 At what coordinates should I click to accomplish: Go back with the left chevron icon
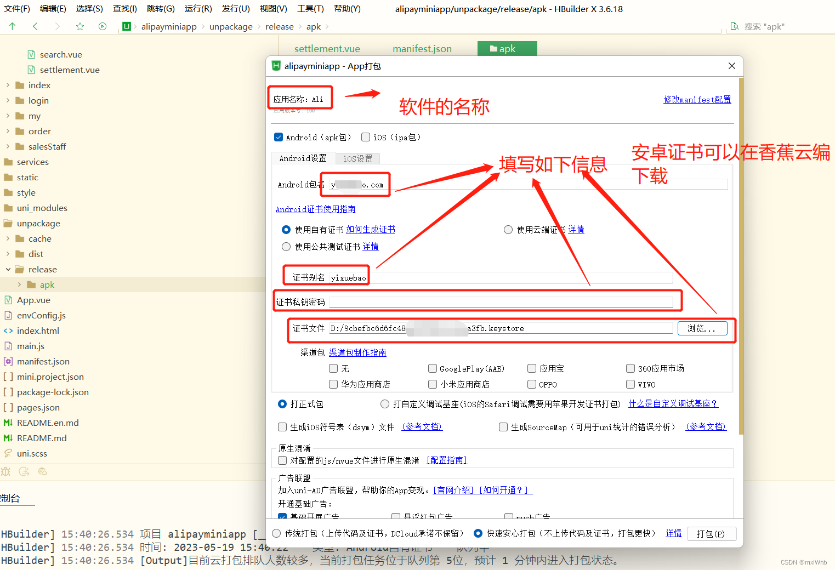click(x=35, y=26)
